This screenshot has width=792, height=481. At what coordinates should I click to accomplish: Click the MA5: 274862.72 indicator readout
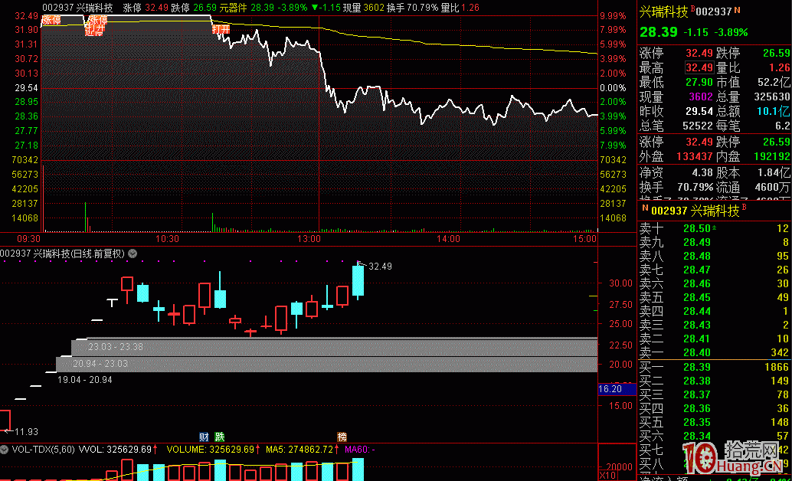(x=303, y=449)
